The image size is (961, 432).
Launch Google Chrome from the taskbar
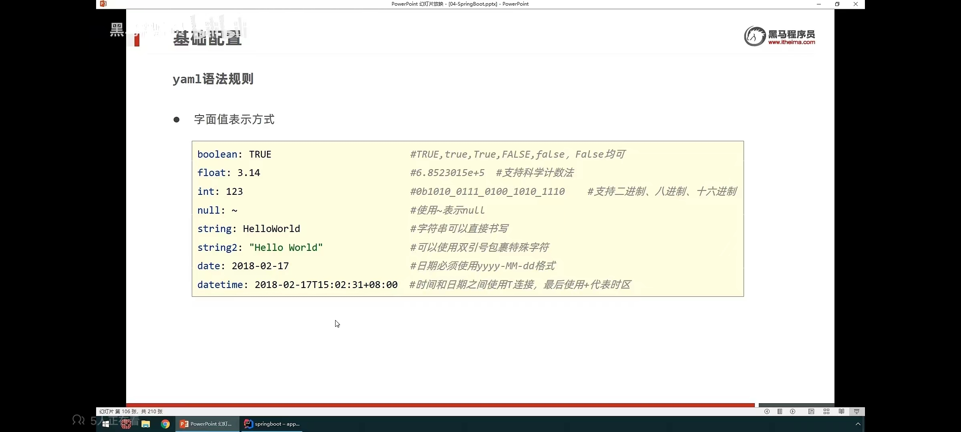coord(165,424)
